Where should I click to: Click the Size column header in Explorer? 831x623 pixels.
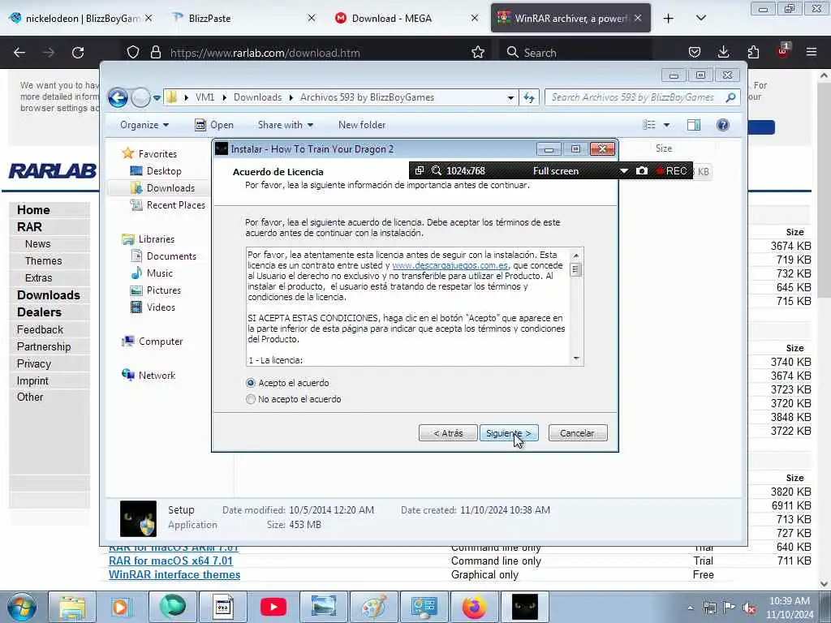point(664,148)
